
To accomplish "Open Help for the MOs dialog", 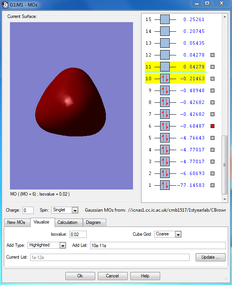I will click(145, 276).
